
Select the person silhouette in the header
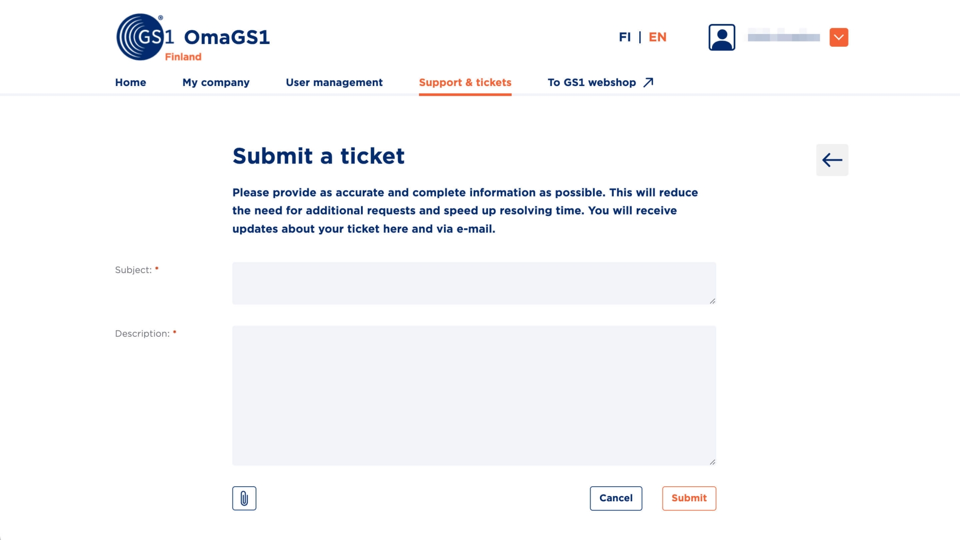721,37
